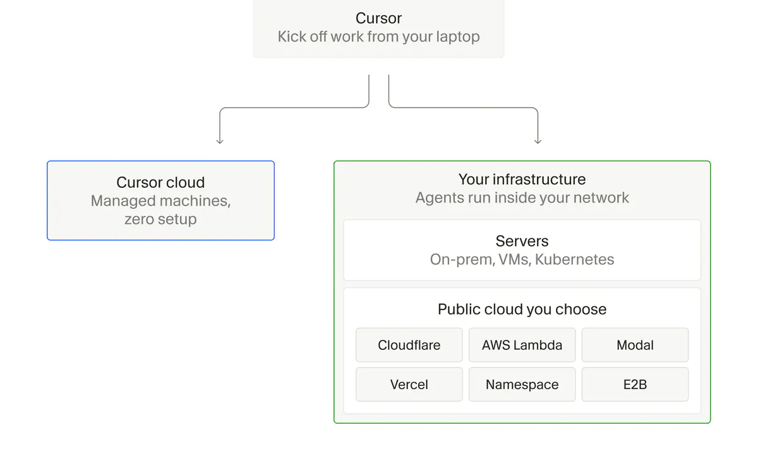The height and width of the screenshot is (454, 758).
Task: Click 'Agents run inside your network' text
Action: [522, 197]
